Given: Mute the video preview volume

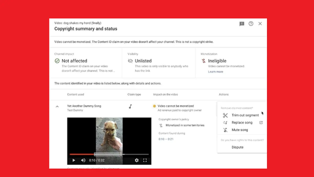Looking at the screenshot, I should [x=83, y=160].
